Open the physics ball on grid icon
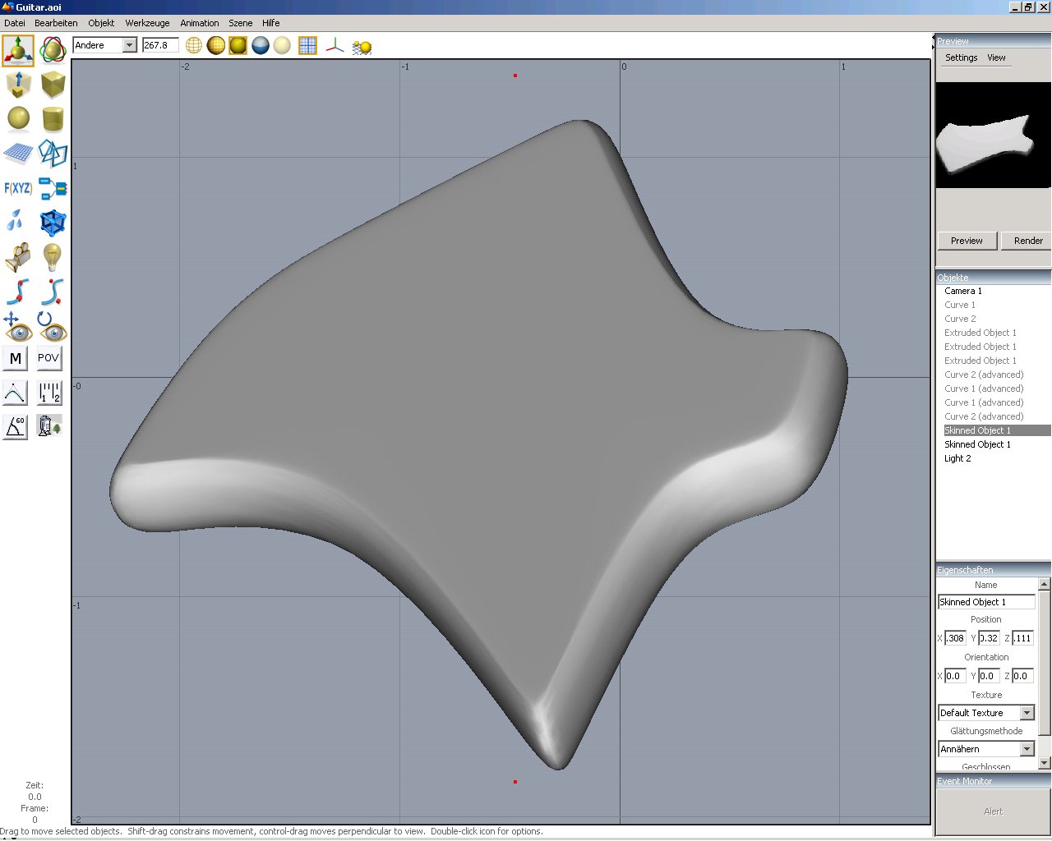The image size is (1052, 841). (x=362, y=46)
